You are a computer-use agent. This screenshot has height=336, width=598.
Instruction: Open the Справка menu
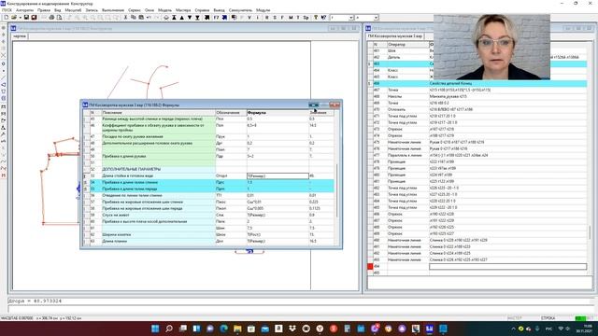point(202,10)
